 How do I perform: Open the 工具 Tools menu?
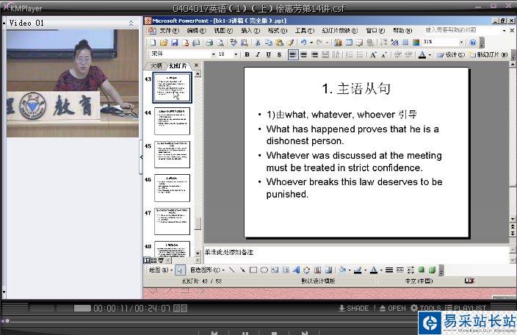click(304, 30)
